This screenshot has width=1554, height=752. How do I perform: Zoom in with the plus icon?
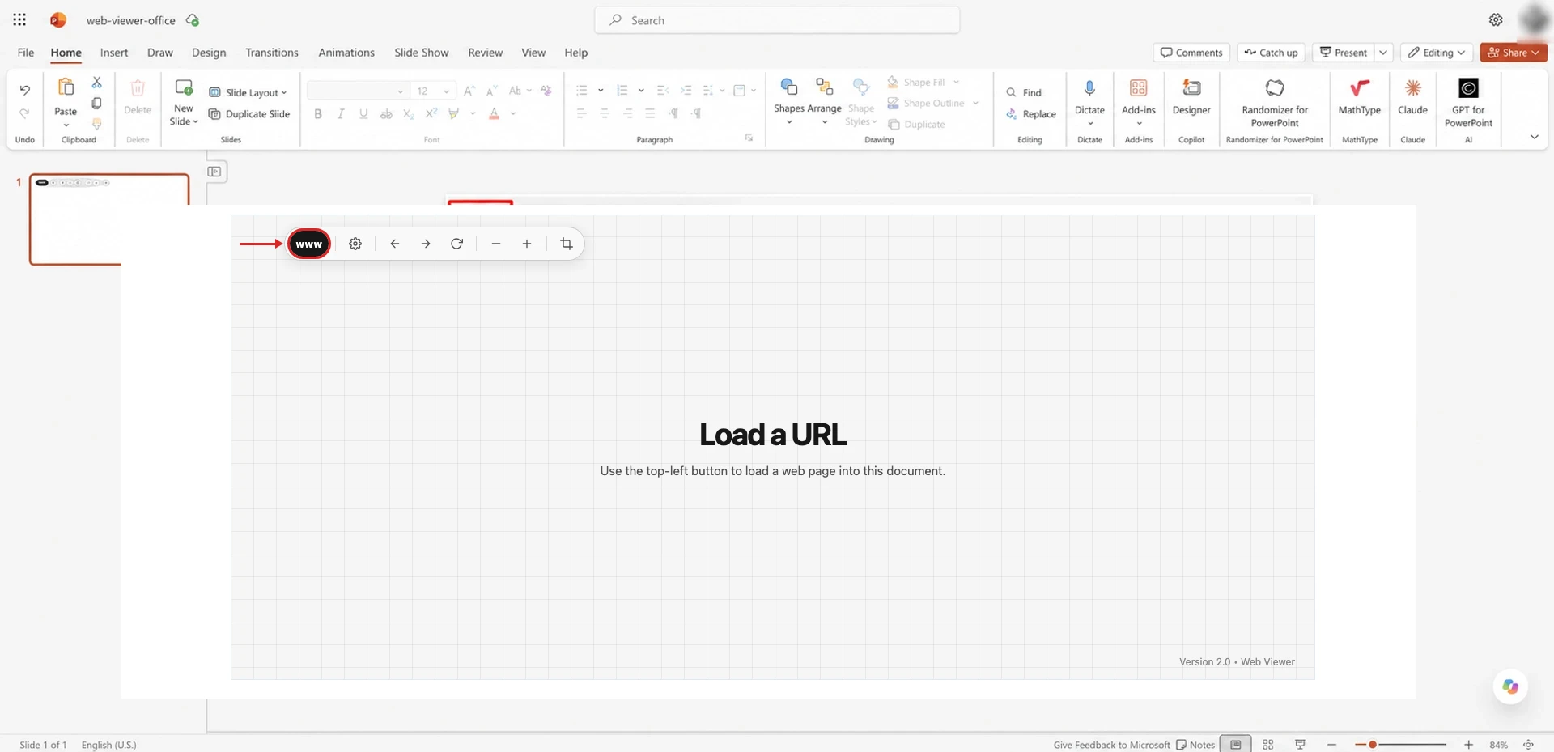pos(527,244)
